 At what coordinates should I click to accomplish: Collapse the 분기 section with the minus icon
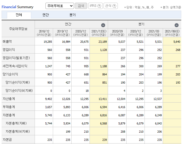click(176, 25)
